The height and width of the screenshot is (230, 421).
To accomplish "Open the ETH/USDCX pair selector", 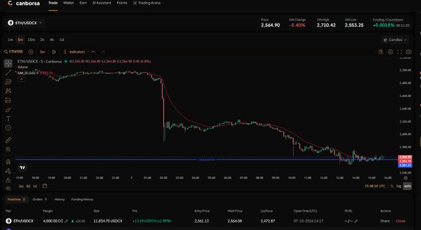I will tap(25, 23).
